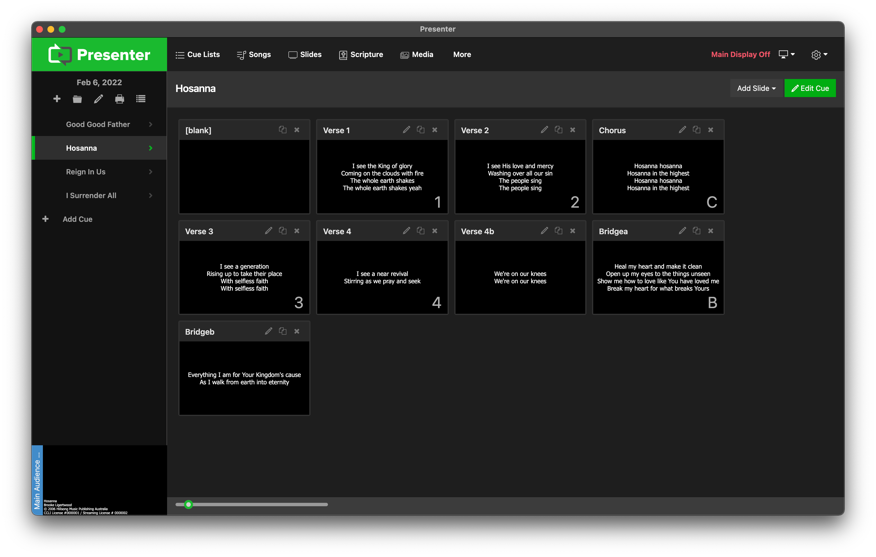Click Media tab in top navigation
876x557 pixels.
click(x=417, y=54)
